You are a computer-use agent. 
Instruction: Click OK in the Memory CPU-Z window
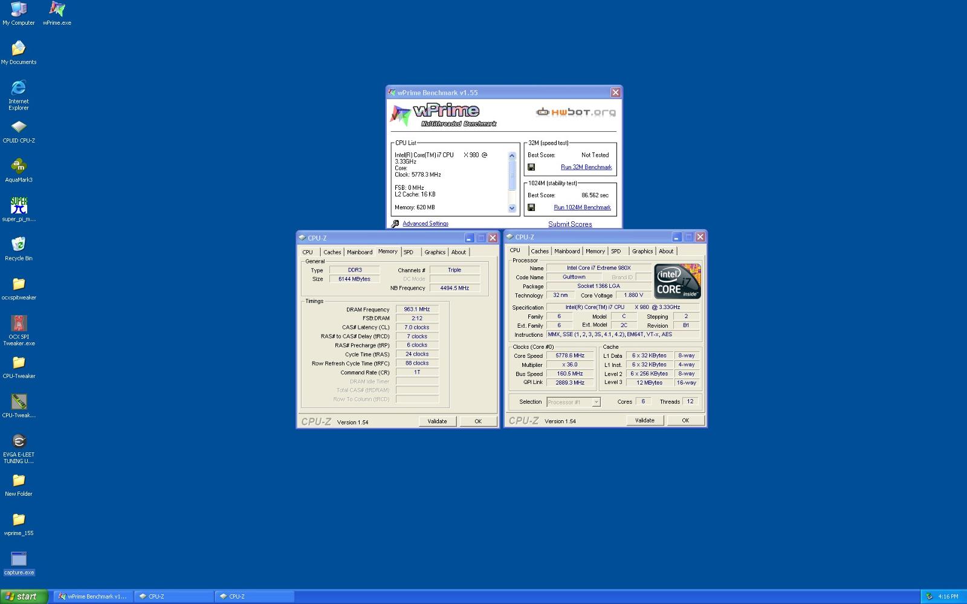[478, 421]
